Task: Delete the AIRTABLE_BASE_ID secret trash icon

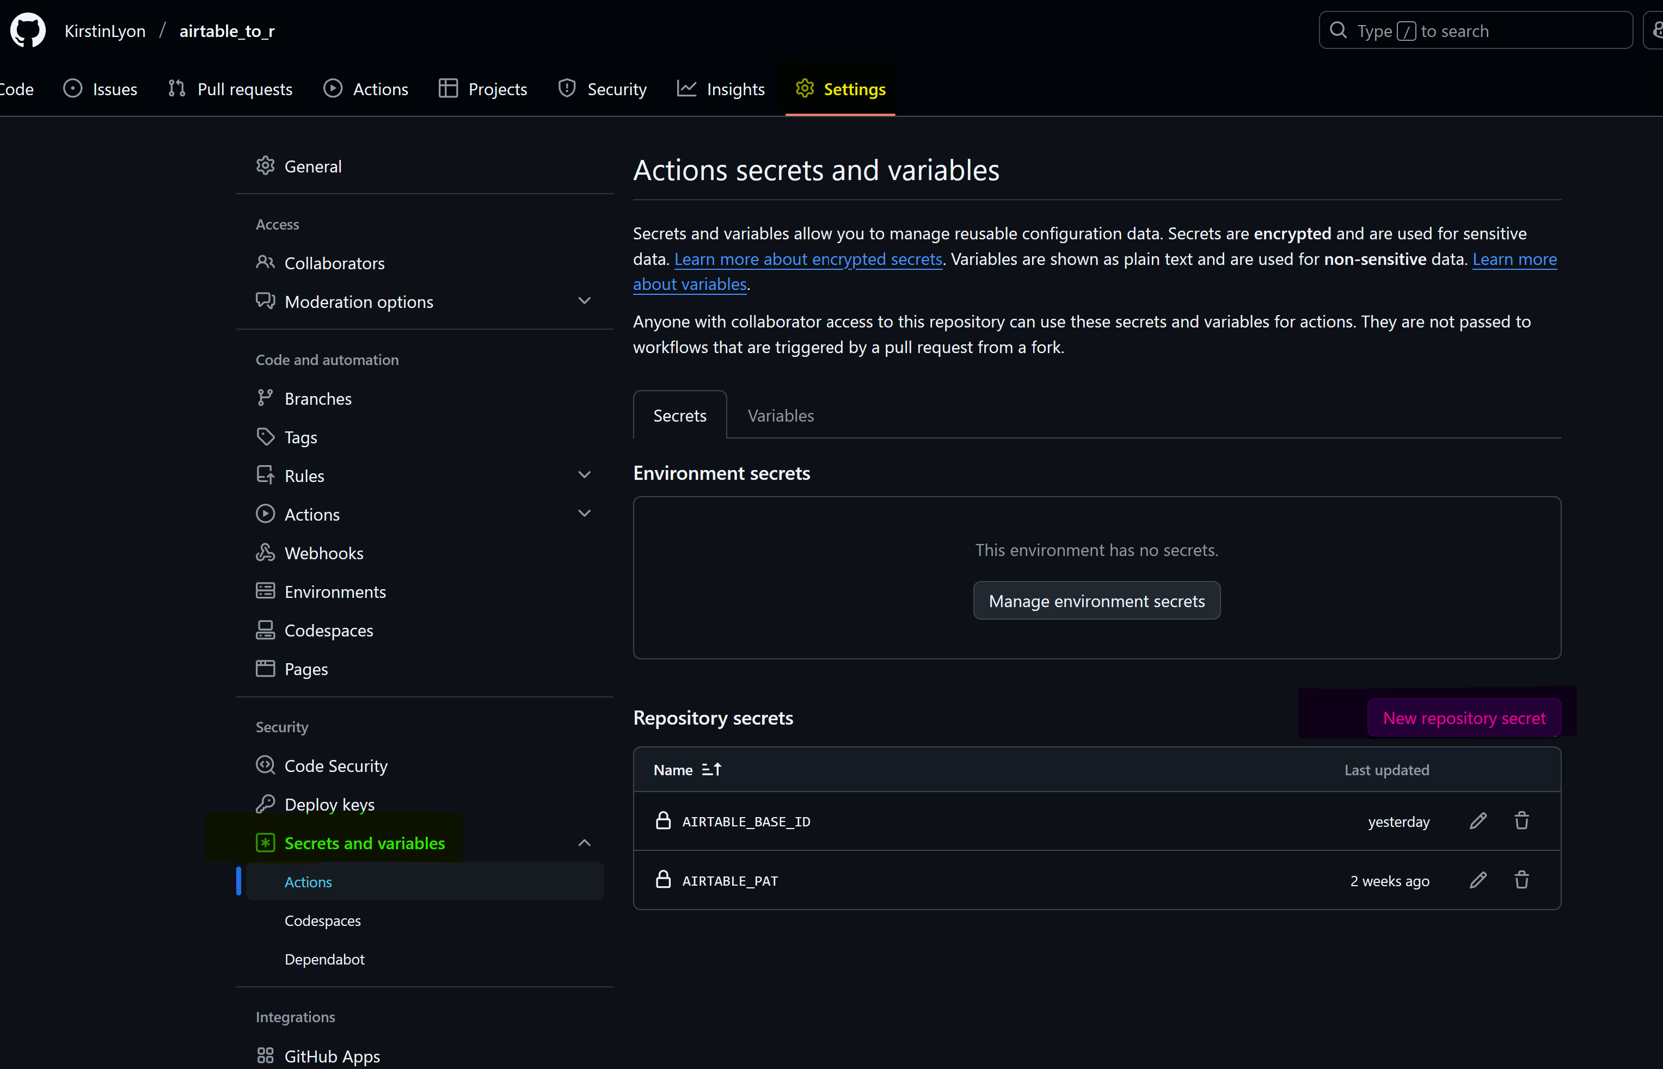Action: 1521,821
